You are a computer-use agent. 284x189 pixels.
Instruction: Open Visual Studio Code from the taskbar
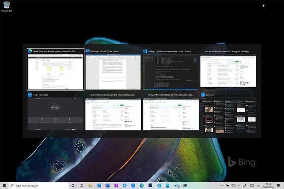159,186
